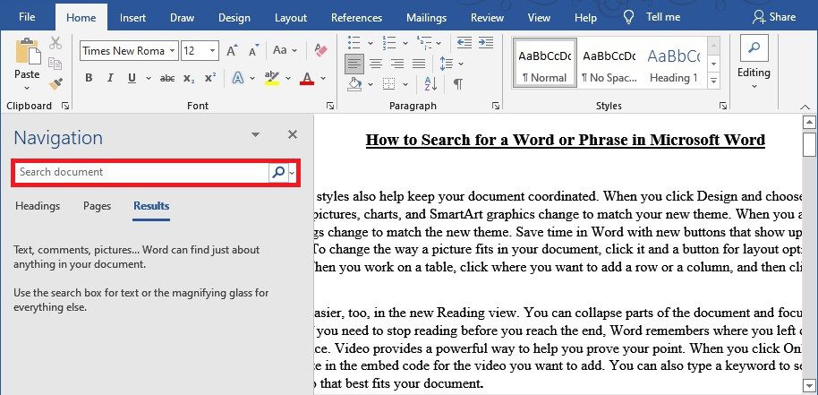The image size is (818, 395).
Task: Apply the No Spacing style
Action: [x=609, y=63]
